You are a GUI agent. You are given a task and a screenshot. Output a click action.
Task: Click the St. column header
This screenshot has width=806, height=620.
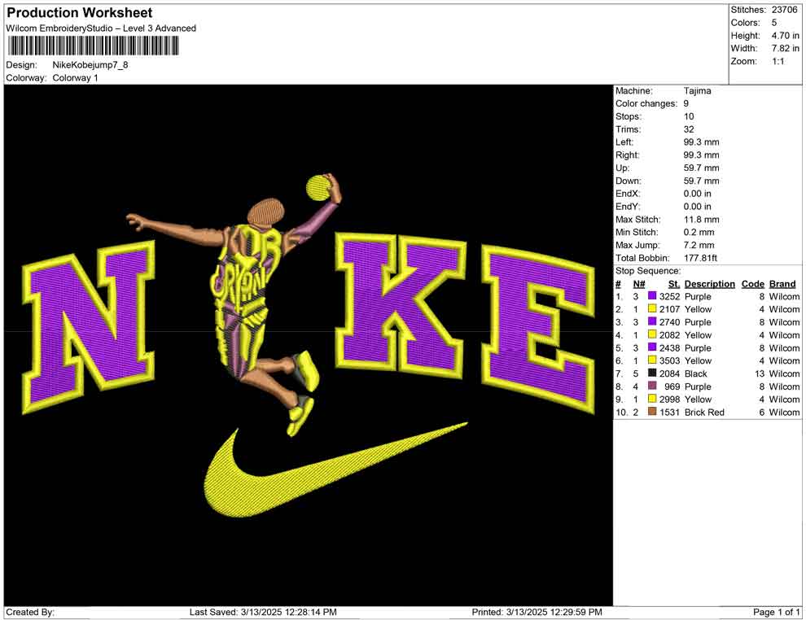point(674,283)
